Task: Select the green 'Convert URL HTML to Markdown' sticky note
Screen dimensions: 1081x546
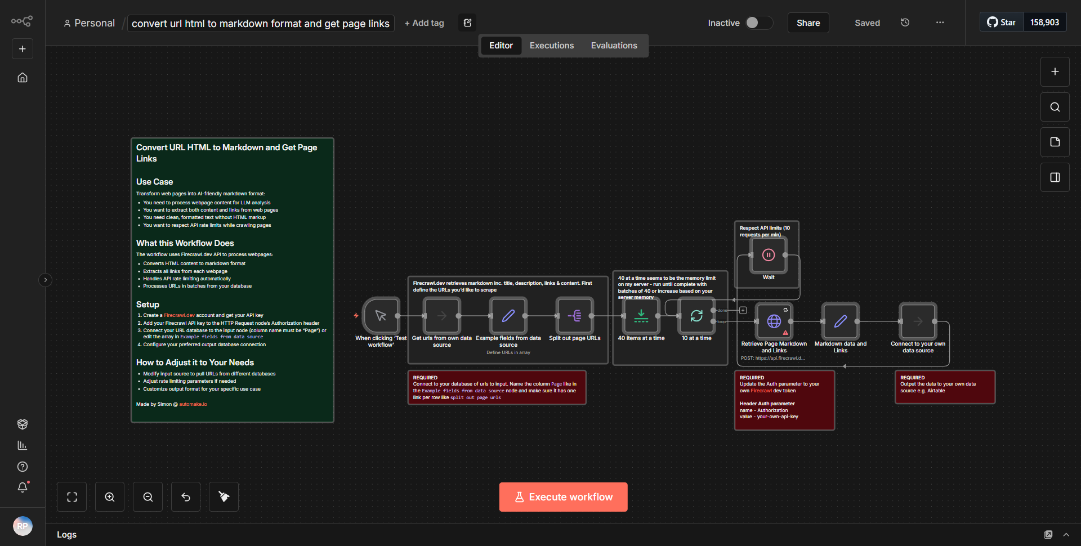Action: pyautogui.click(x=233, y=280)
